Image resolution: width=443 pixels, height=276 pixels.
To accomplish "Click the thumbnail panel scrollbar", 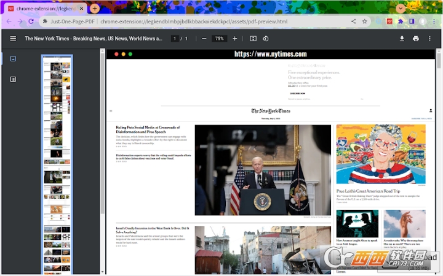I will click(x=103, y=134).
